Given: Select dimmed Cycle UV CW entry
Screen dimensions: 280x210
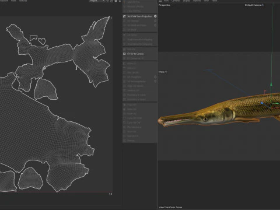Looking at the screenshot, I should (134, 123).
